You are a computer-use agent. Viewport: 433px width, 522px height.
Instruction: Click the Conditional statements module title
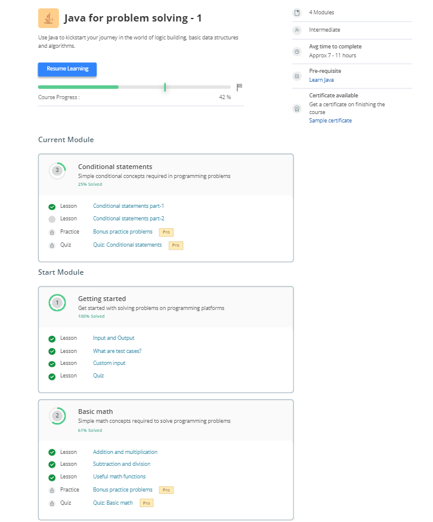tap(115, 167)
